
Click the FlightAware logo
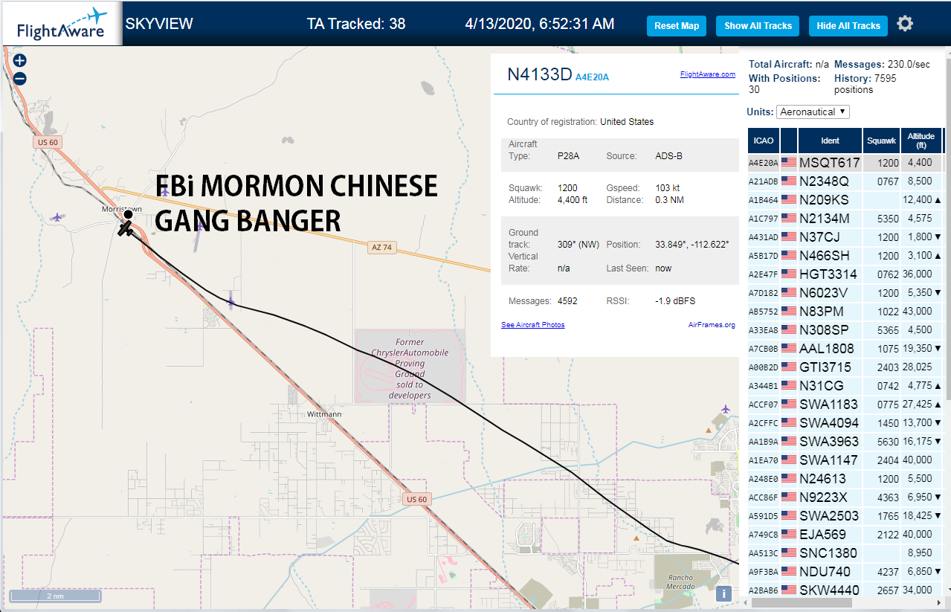(x=61, y=24)
